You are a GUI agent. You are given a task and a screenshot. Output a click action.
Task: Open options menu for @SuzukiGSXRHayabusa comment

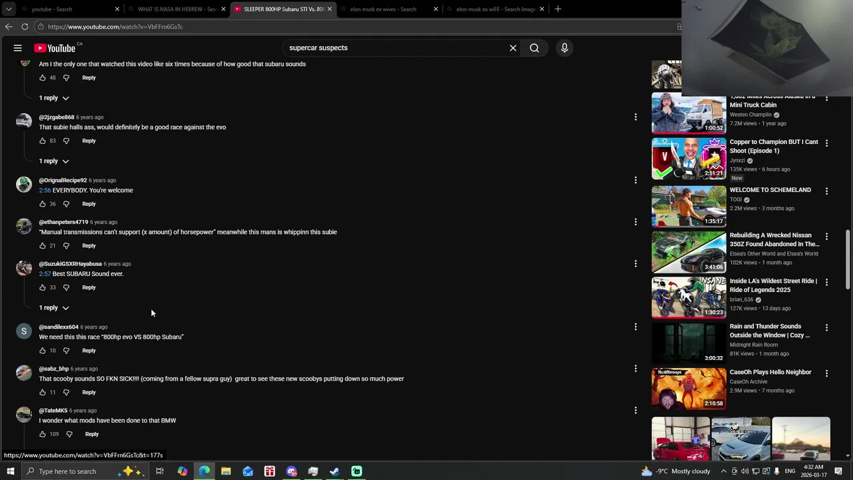[x=636, y=263]
